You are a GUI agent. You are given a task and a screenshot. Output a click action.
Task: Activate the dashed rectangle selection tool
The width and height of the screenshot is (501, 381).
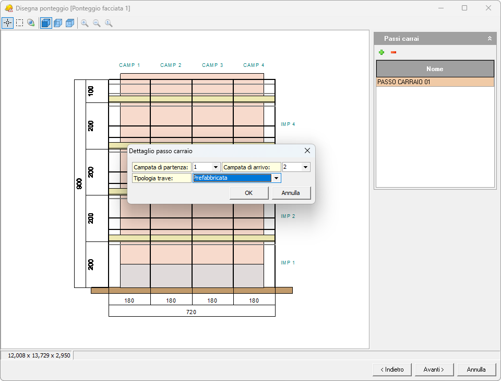pos(19,23)
